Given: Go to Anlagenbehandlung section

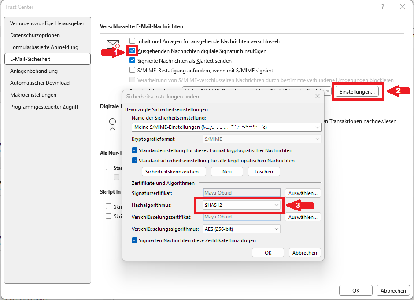Looking at the screenshot, I should tap(34, 71).
